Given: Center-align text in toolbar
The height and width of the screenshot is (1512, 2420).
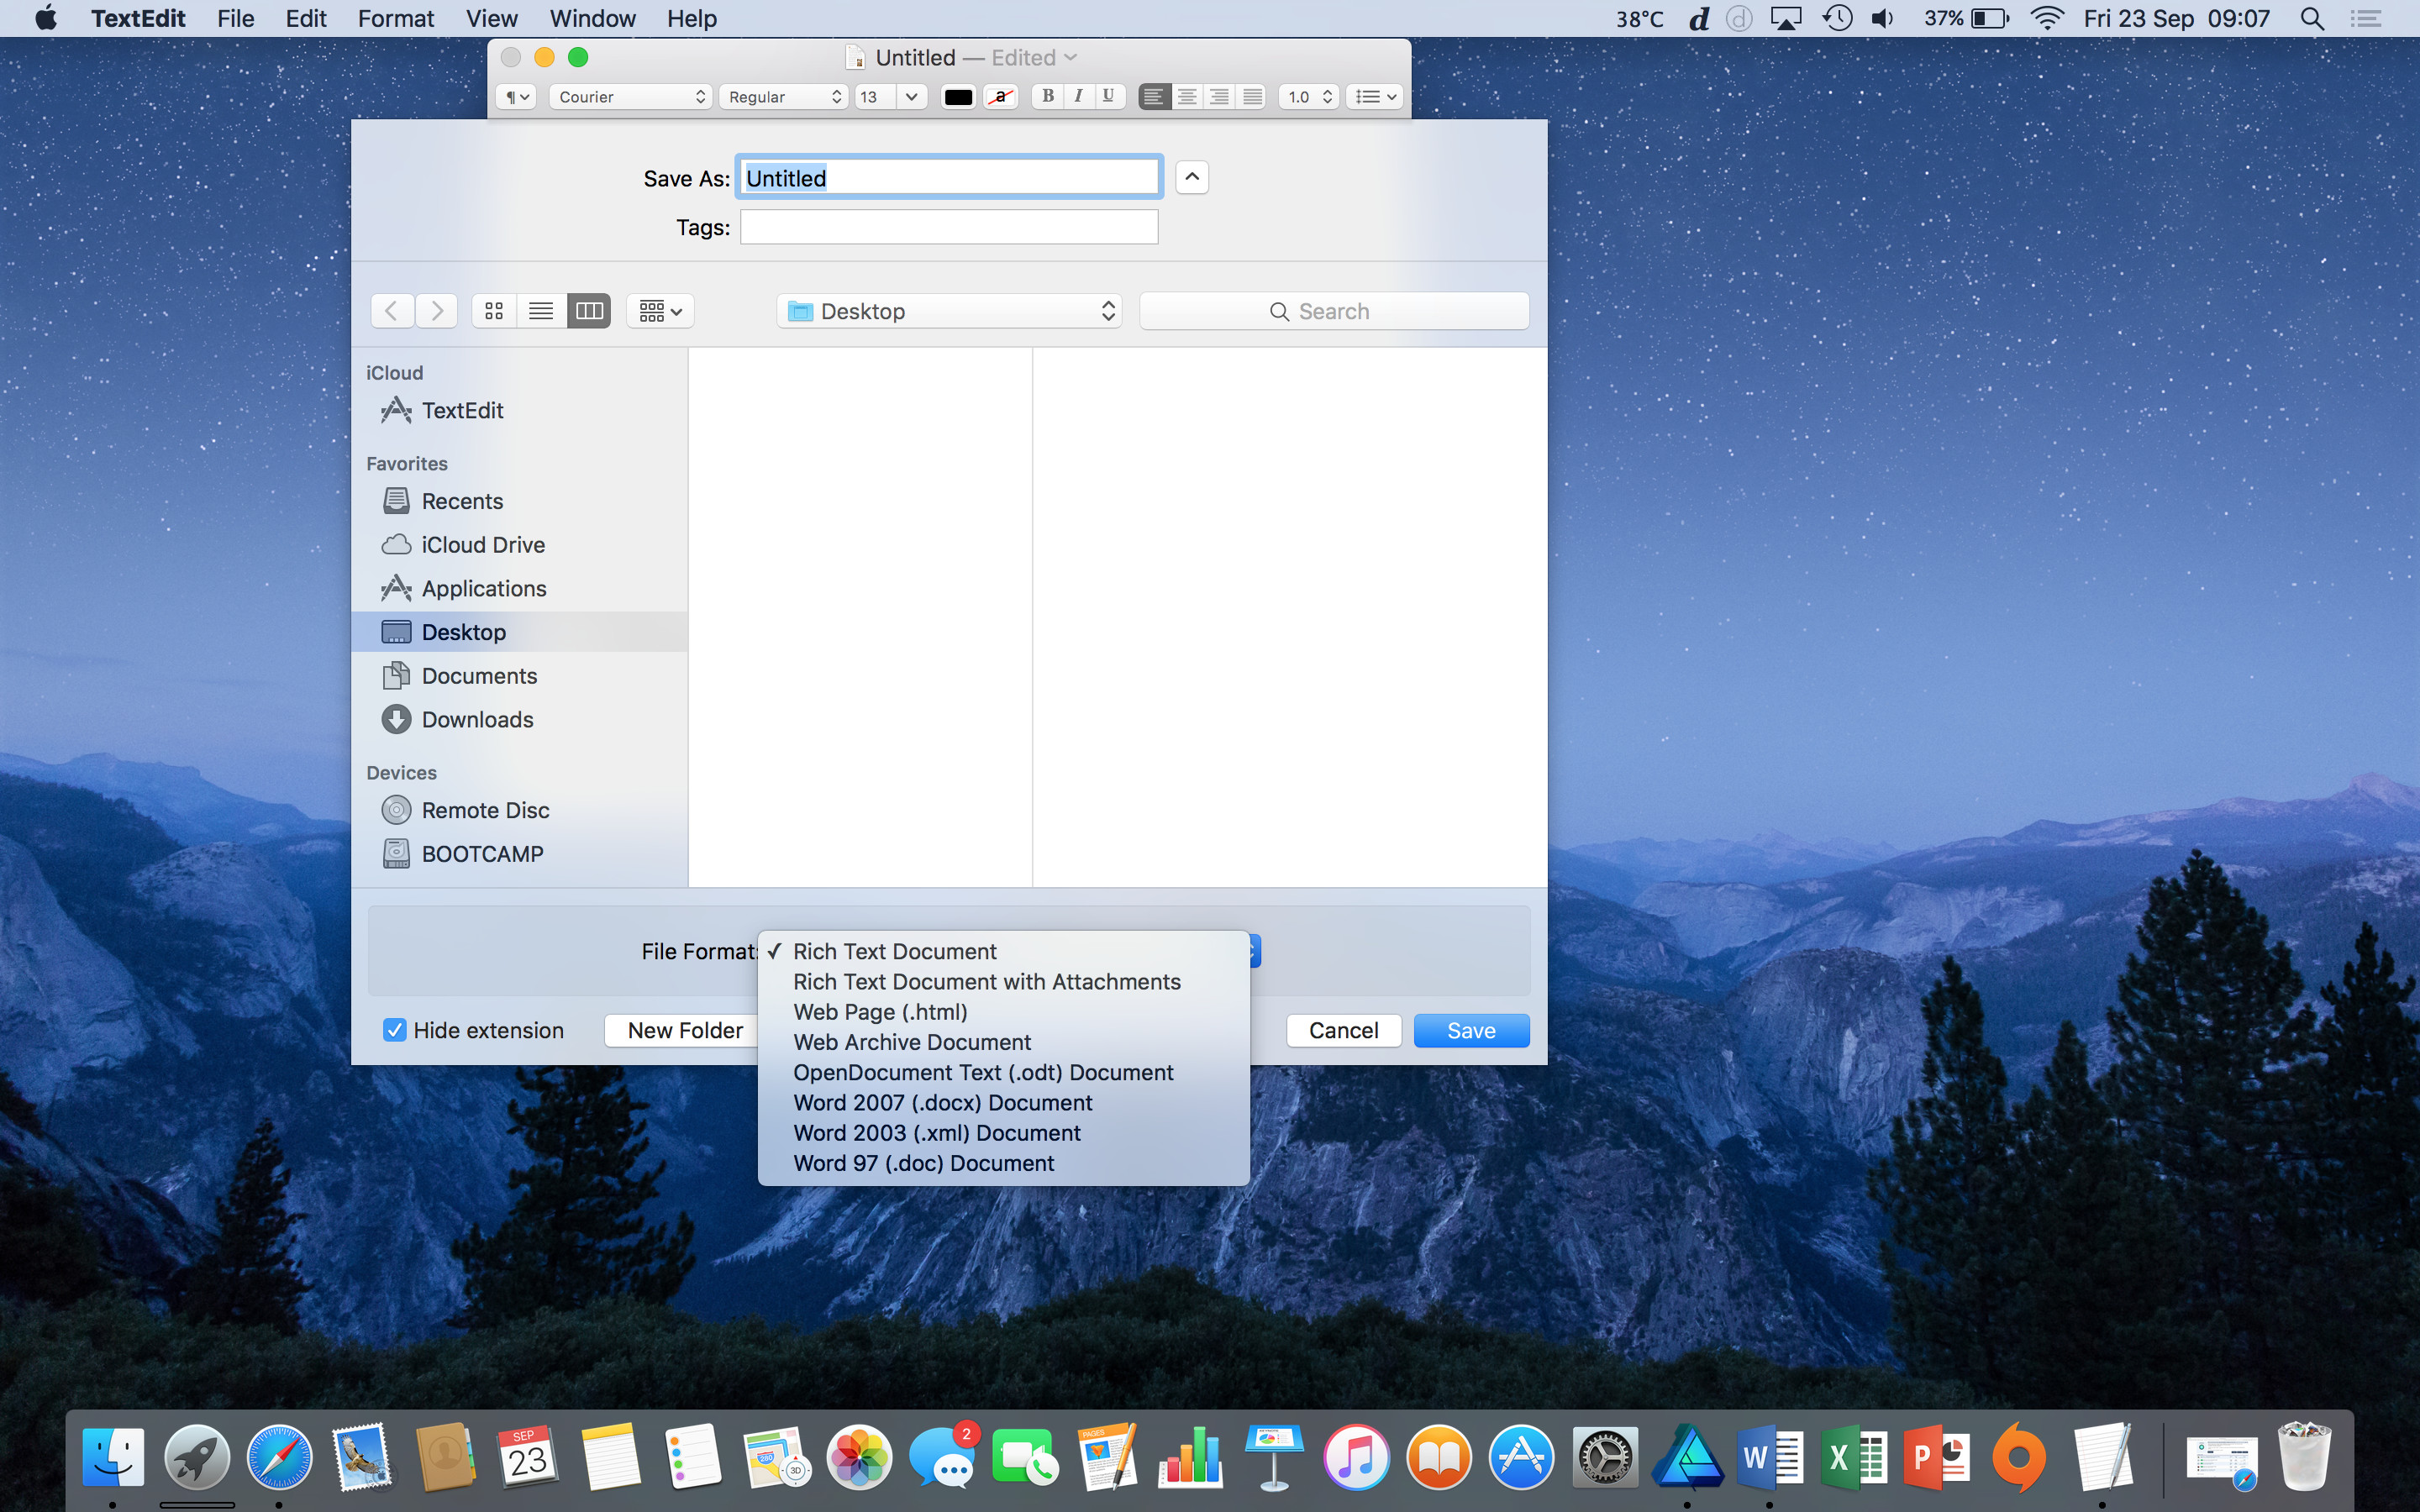Looking at the screenshot, I should point(1187,96).
